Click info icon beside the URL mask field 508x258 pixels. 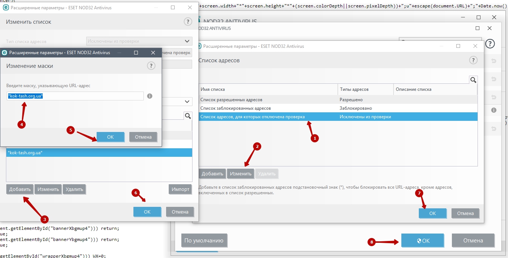(x=150, y=96)
